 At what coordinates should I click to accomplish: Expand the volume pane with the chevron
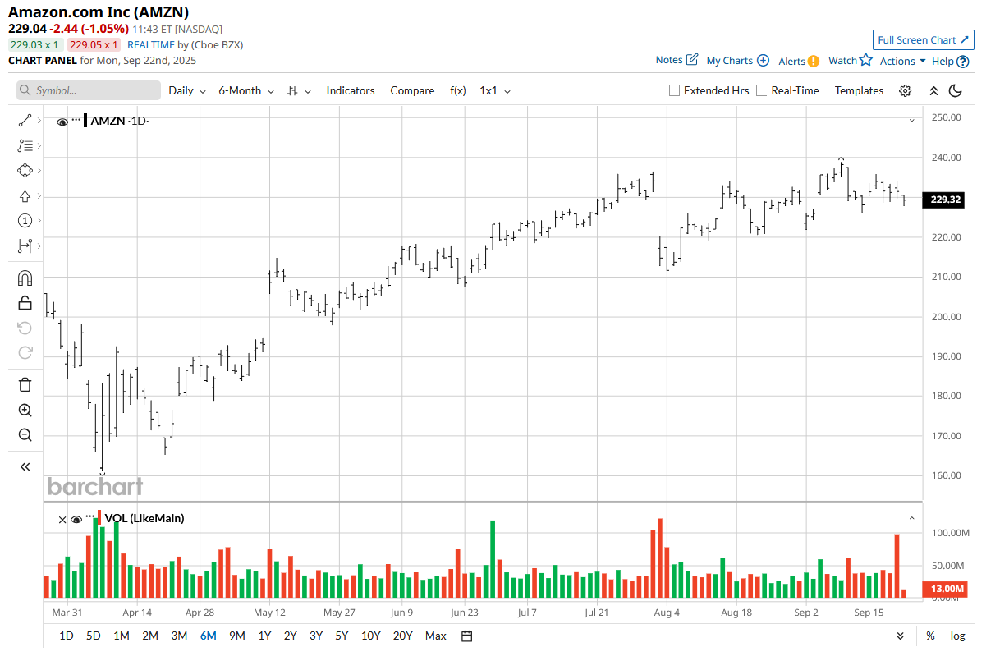pos(911,518)
